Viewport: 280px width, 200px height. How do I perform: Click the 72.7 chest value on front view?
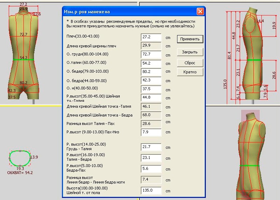pyautogui.click(x=23, y=34)
